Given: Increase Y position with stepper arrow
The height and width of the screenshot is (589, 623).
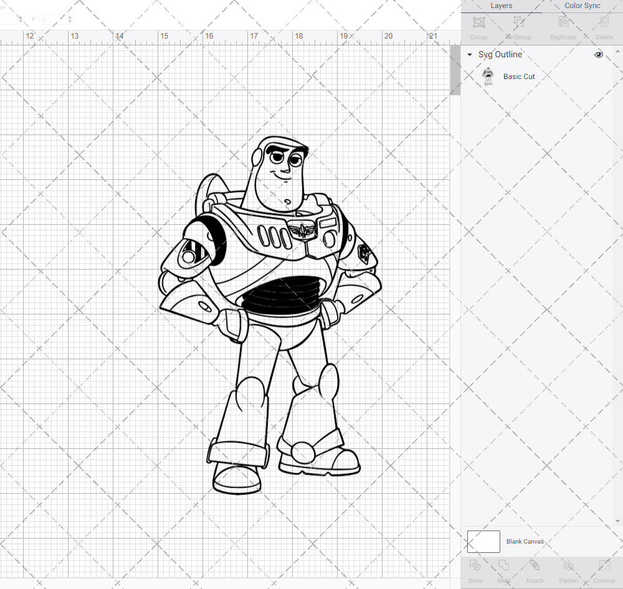Looking at the screenshot, I should 70,17.
